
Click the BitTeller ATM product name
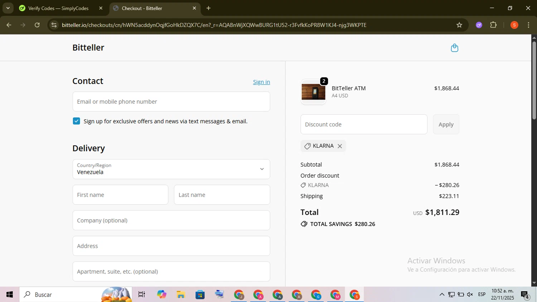pyautogui.click(x=349, y=88)
